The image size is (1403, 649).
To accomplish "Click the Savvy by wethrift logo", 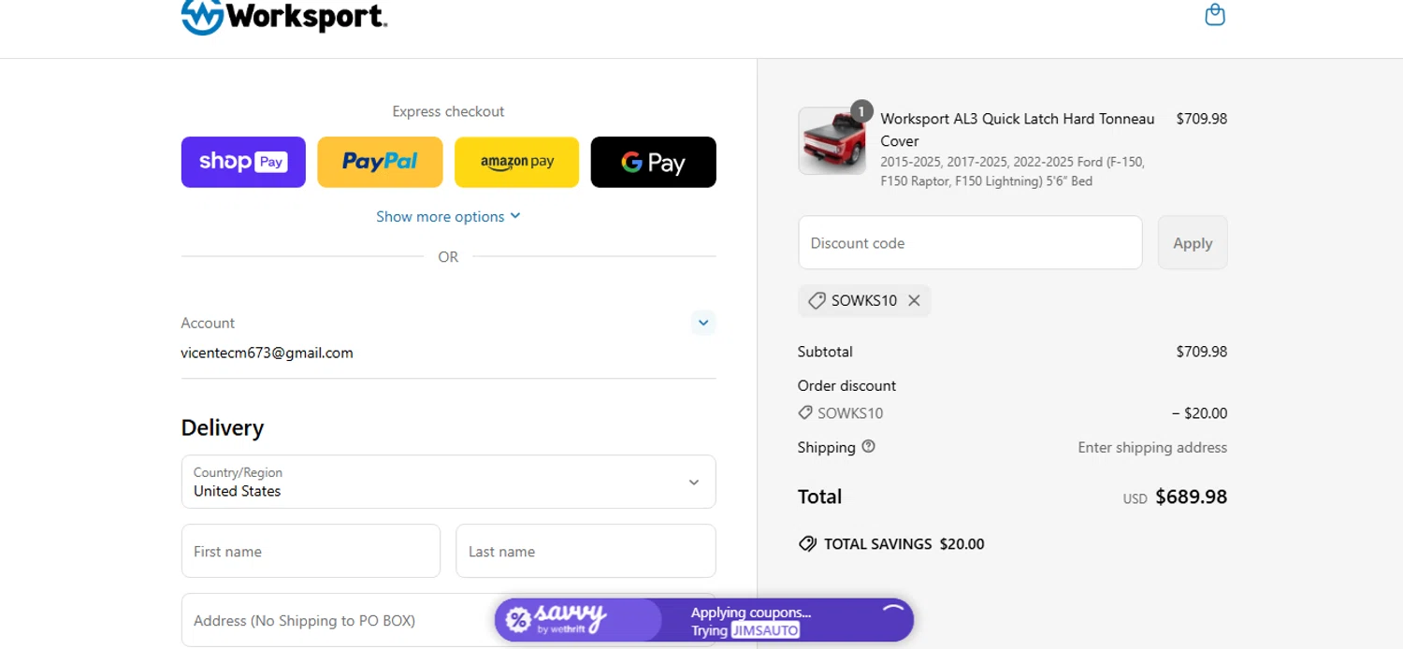I will [557, 619].
